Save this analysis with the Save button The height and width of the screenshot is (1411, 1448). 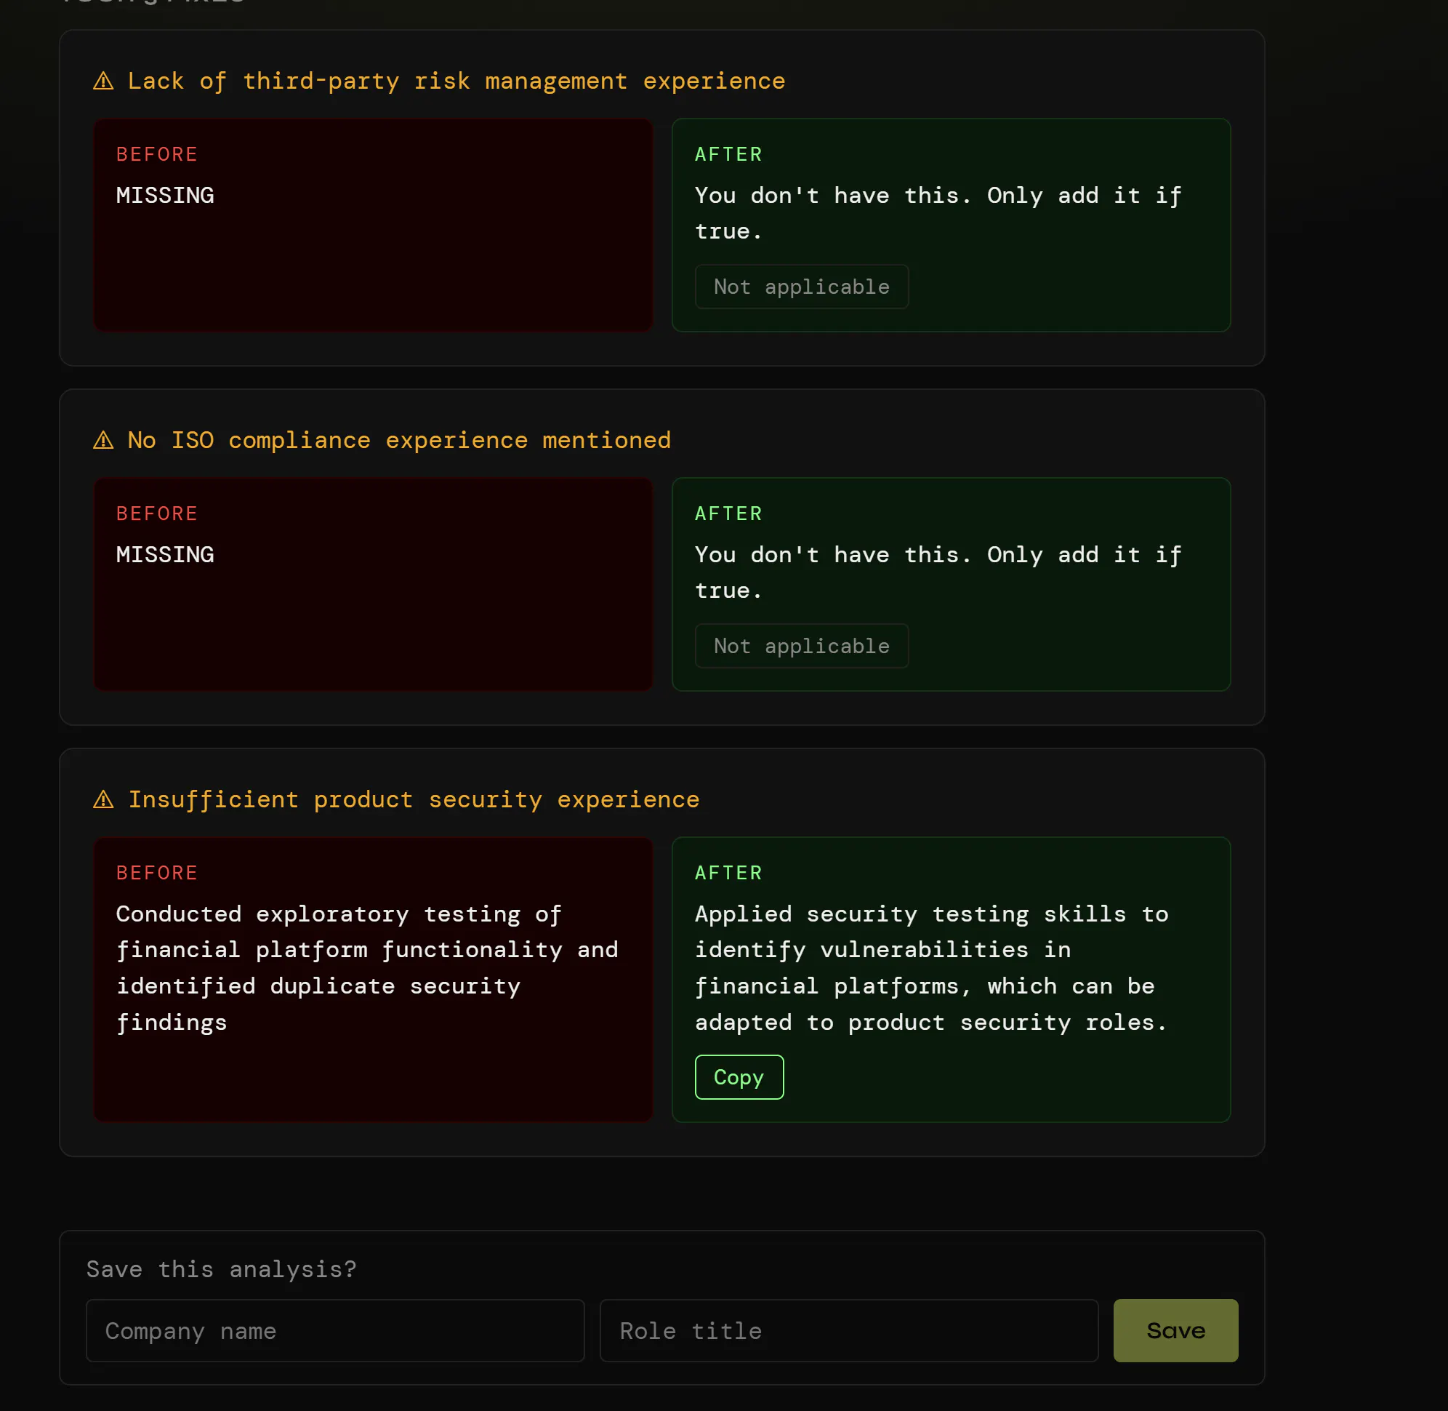point(1175,1330)
